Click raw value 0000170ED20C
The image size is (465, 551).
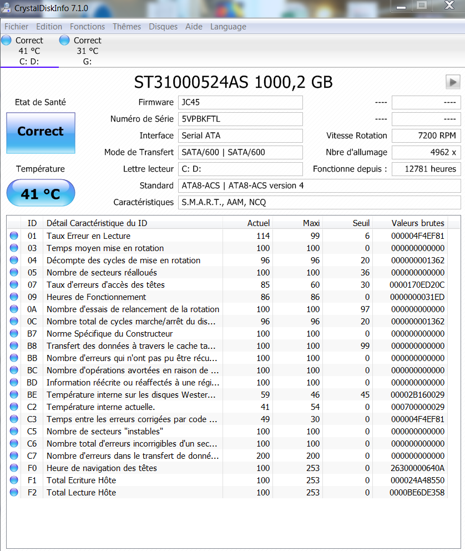coord(417,284)
